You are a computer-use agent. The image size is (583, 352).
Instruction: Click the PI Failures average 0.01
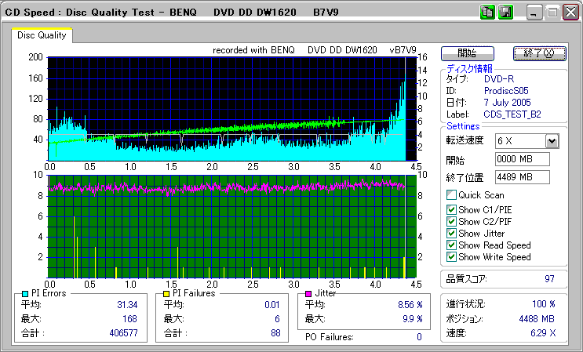click(x=272, y=305)
